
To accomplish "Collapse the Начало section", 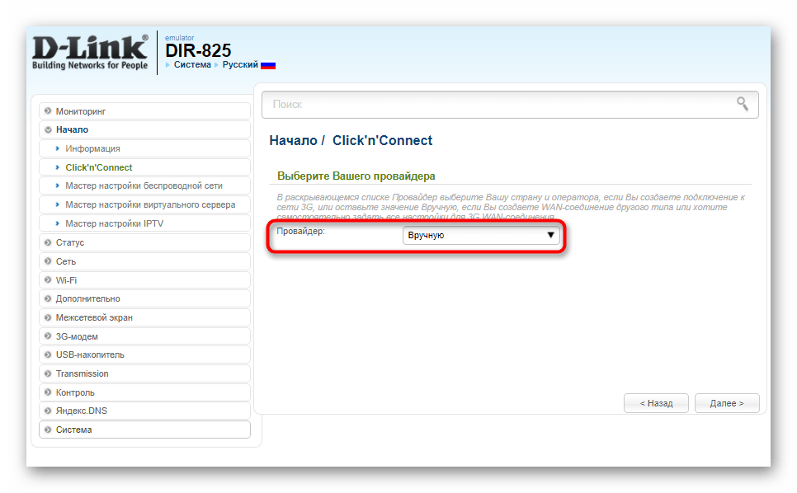I will (72, 129).
